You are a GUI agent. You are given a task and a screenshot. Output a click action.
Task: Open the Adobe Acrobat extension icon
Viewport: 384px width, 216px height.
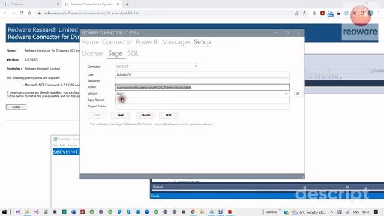(x=322, y=13)
